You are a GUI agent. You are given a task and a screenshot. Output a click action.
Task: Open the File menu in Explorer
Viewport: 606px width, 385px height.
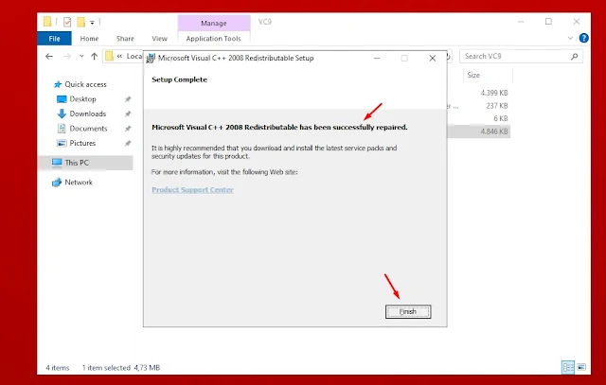[54, 39]
